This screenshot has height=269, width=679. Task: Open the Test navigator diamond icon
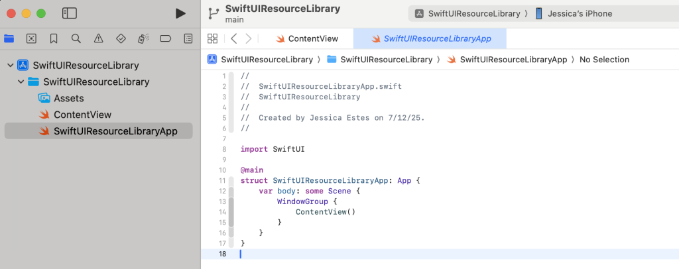(121, 38)
